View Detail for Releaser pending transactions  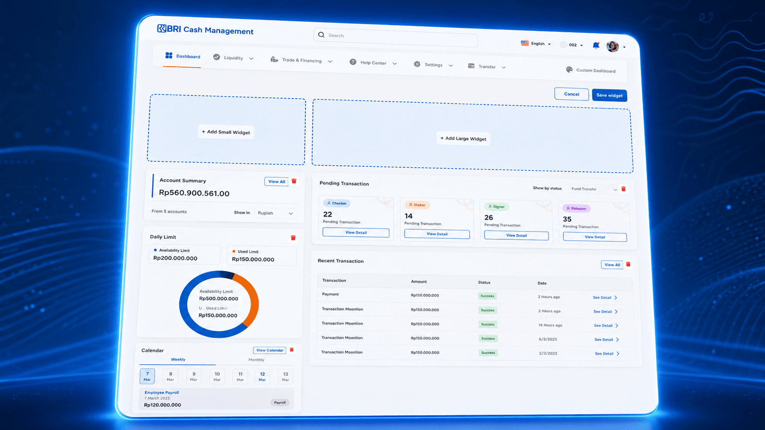point(595,237)
